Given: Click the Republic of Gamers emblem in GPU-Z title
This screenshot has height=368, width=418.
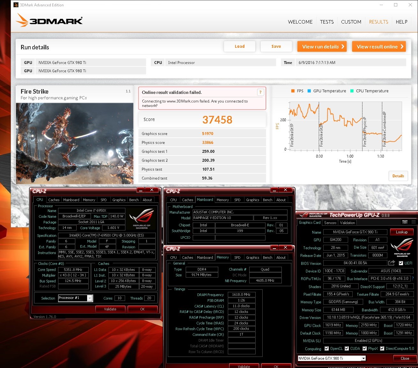Looking at the screenshot, I should [314, 215].
